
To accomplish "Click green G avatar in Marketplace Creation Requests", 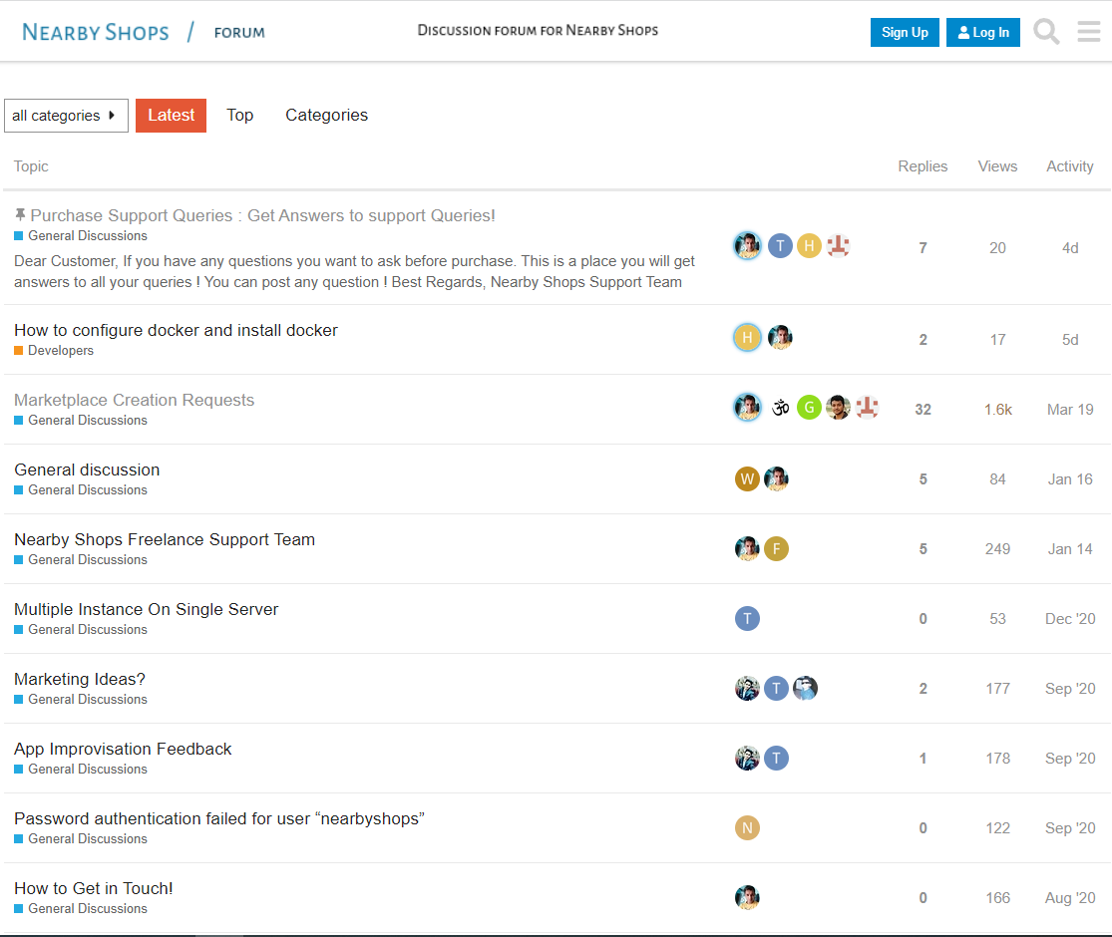I will [x=809, y=408].
